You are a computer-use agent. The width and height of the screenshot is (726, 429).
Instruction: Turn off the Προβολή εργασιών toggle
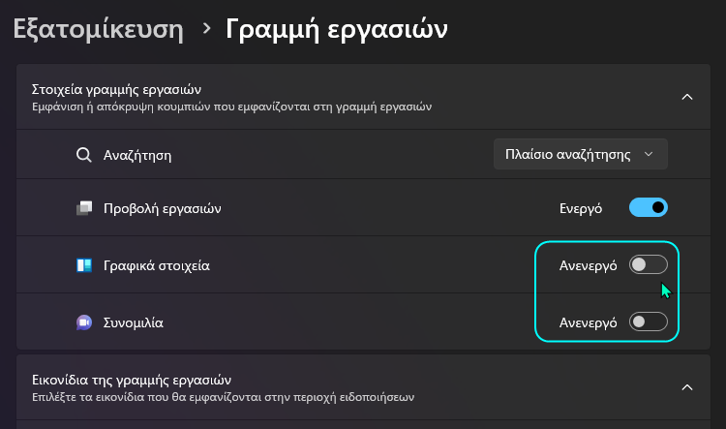click(x=649, y=207)
